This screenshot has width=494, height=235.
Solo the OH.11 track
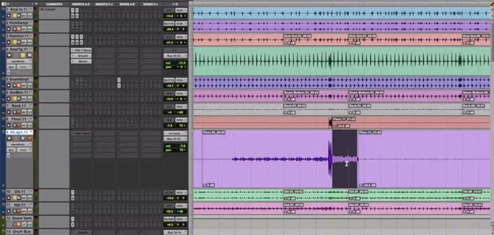click(14, 198)
